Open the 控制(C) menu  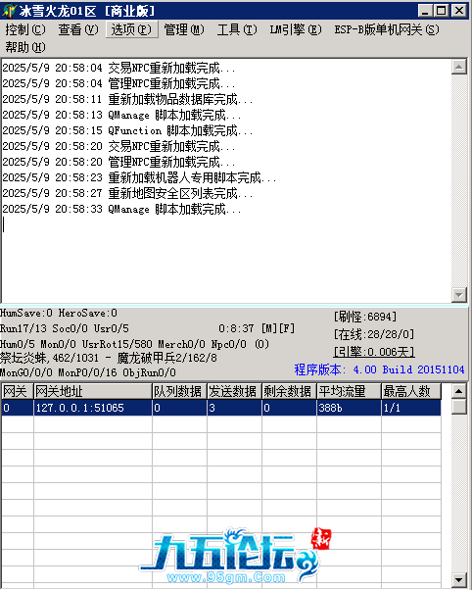coord(25,29)
